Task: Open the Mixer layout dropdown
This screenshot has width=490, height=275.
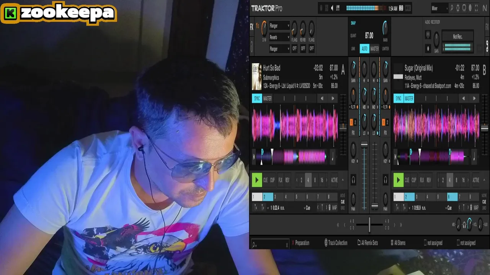Action: pos(439,8)
